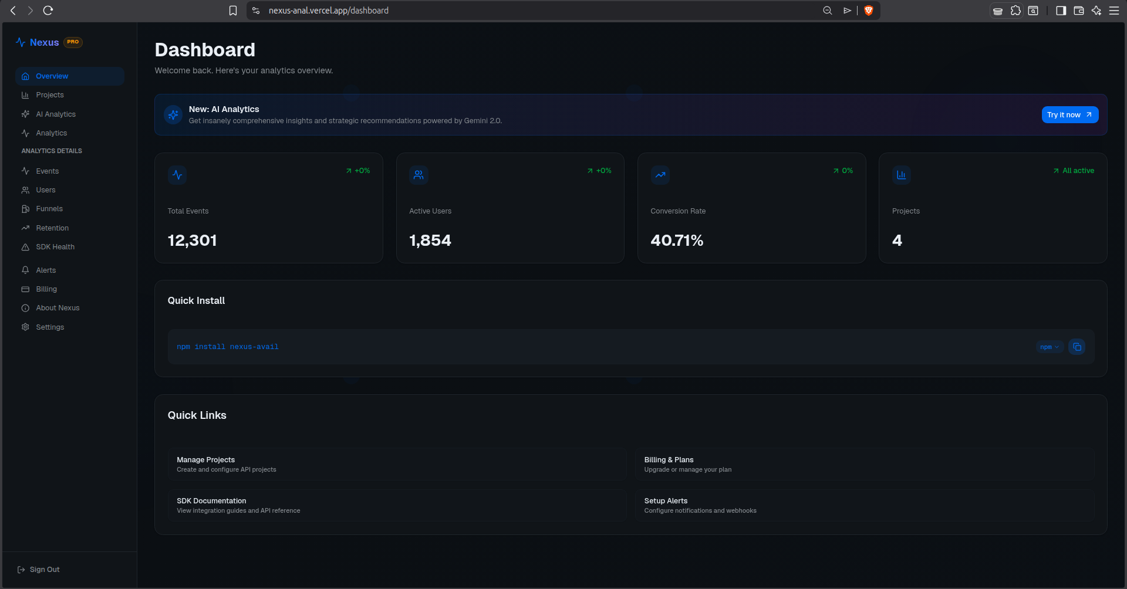This screenshot has width=1127, height=589.
Task: Toggle the browser sidebar panel
Action: tap(1061, 11)
